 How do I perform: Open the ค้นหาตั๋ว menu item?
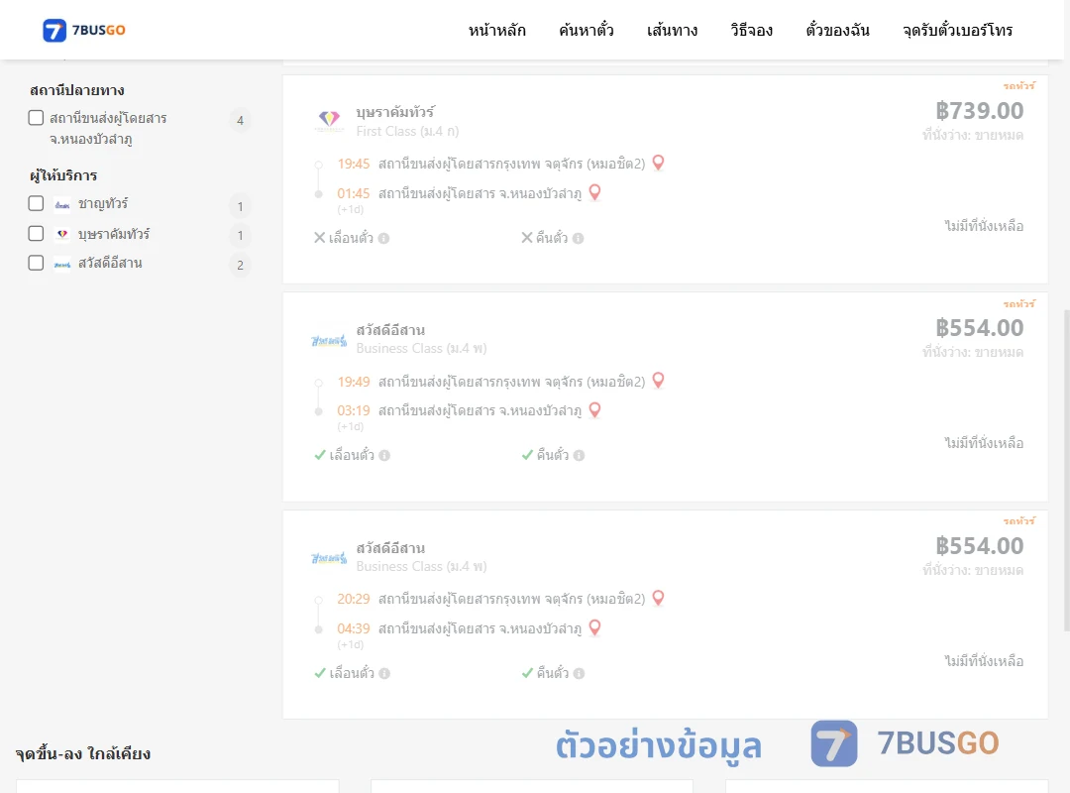coord(587,30)
